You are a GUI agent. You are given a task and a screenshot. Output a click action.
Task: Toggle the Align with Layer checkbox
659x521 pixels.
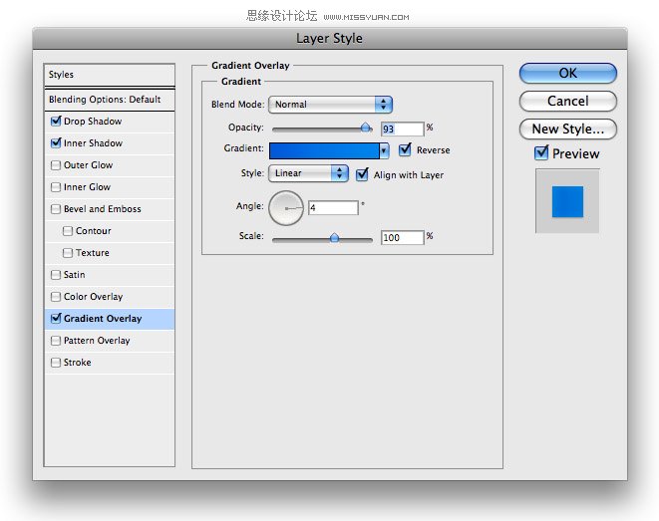(x=362, y=174)
